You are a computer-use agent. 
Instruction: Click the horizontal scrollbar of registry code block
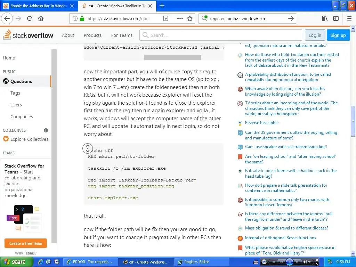tap(172, 57)
